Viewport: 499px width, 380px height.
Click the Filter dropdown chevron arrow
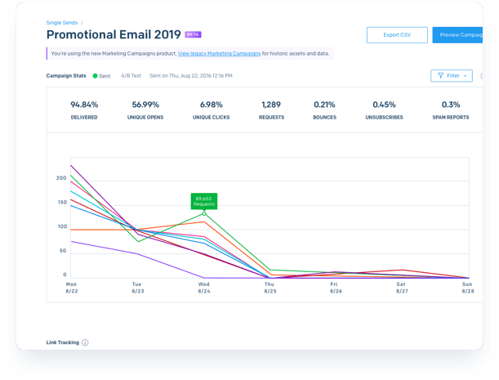465,76
